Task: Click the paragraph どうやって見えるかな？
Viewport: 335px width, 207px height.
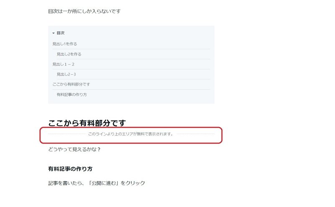Action: pos(75,149)
